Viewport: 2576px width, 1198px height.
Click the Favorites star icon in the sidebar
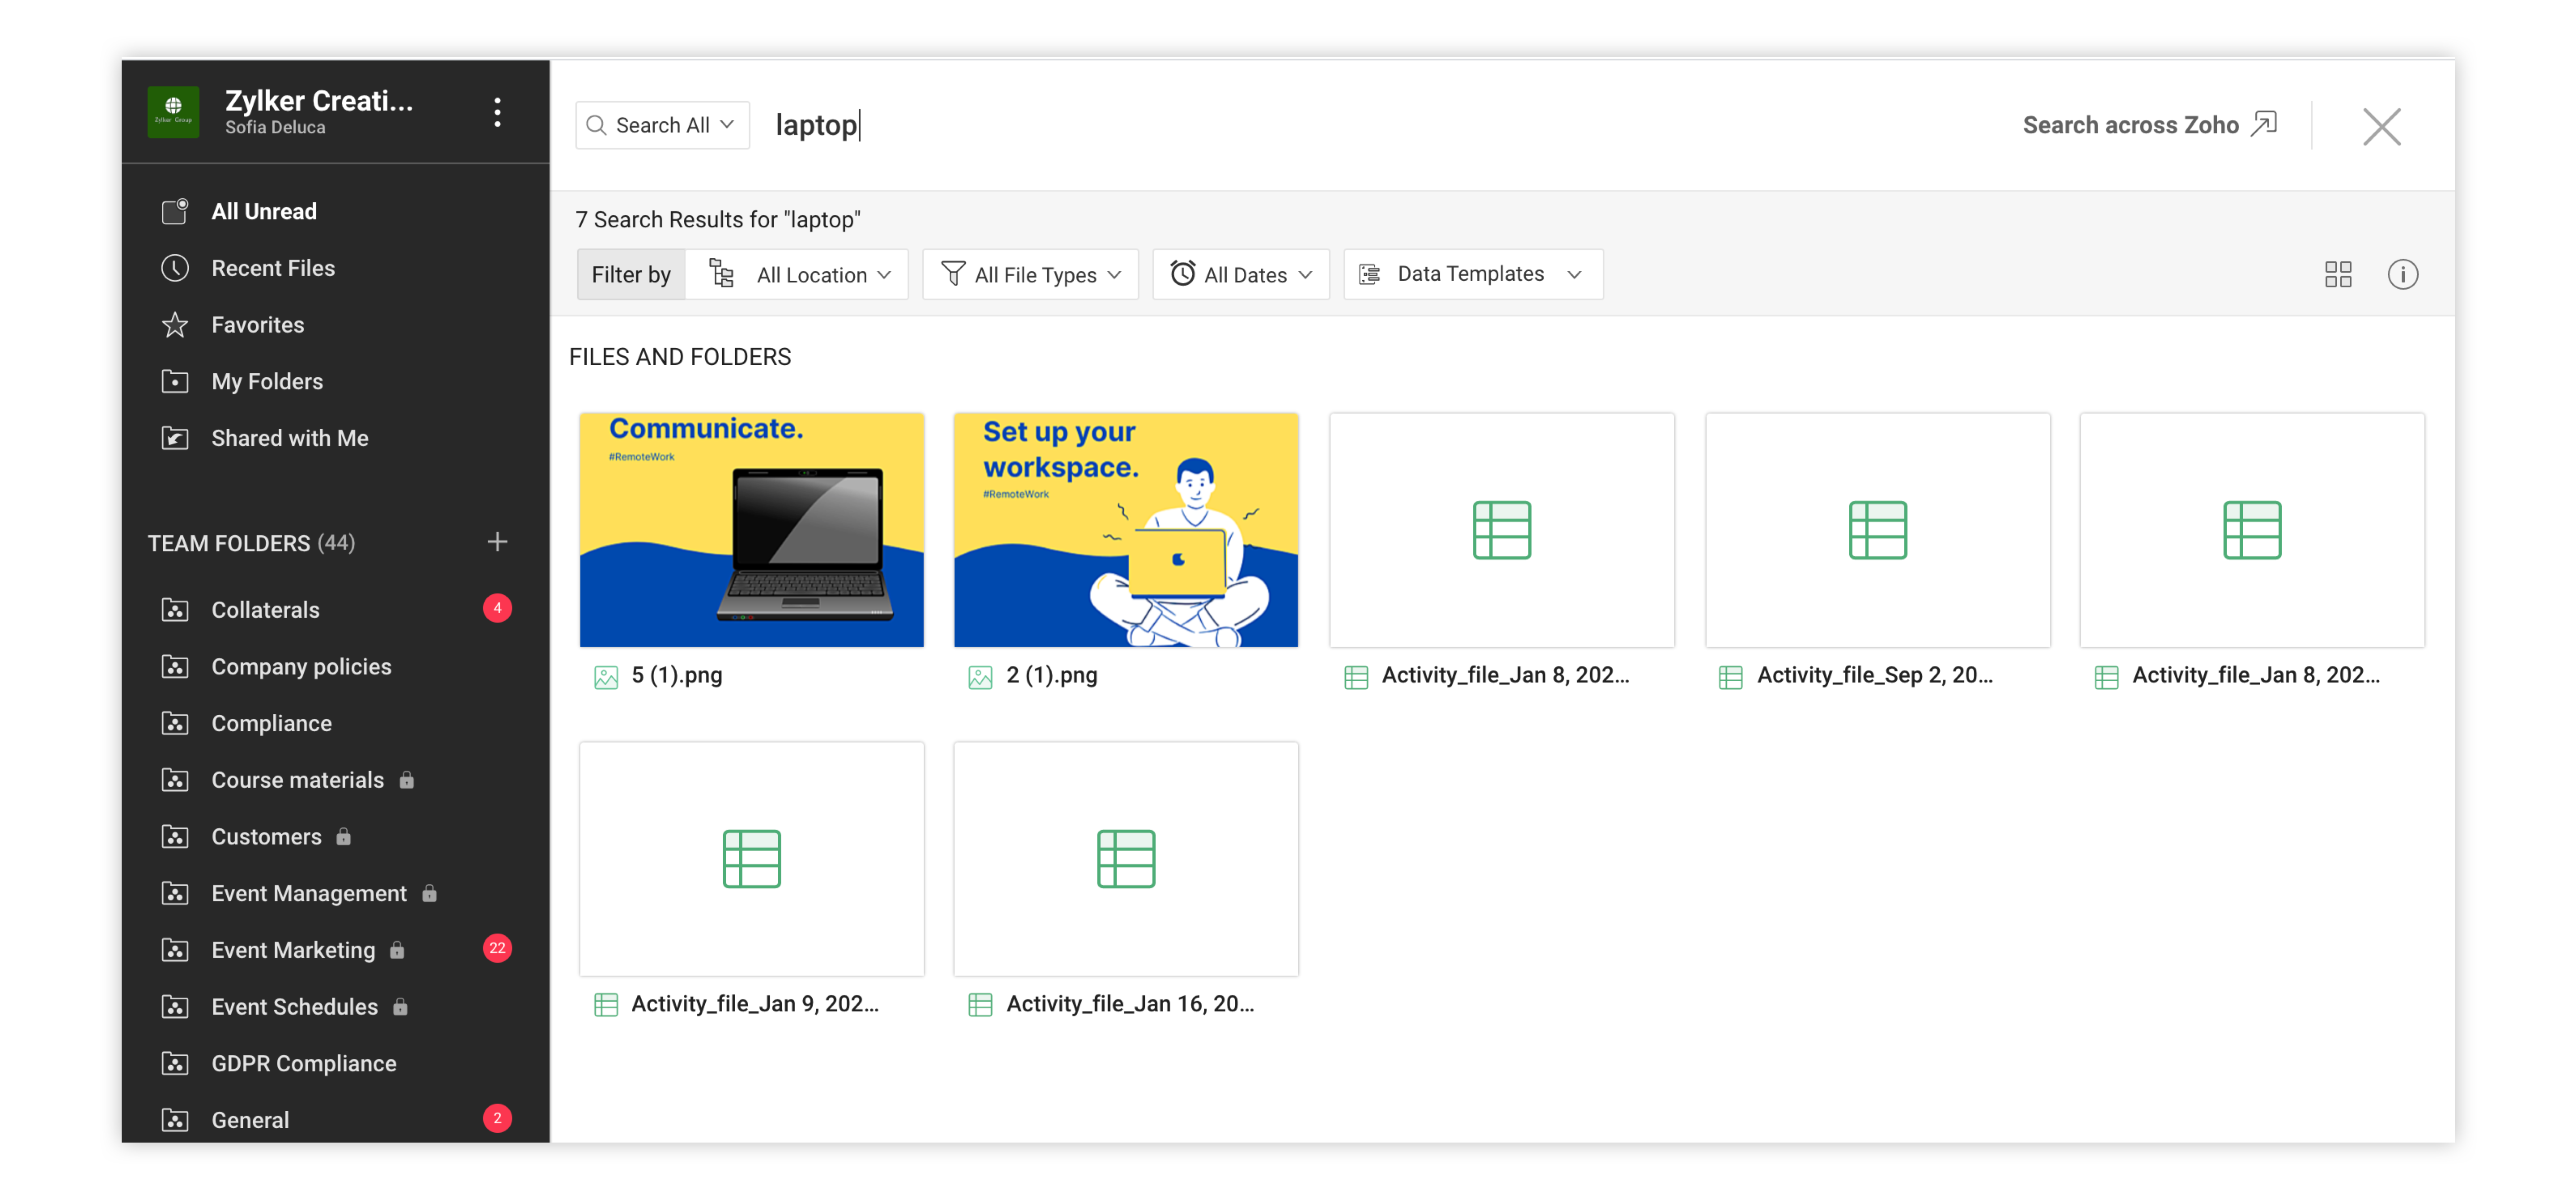point(175,325)
